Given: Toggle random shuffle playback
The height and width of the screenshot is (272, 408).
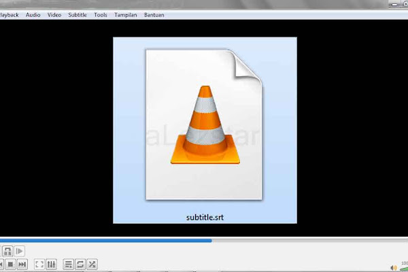Looking at the screenshot, I should (x=92, y=265).
